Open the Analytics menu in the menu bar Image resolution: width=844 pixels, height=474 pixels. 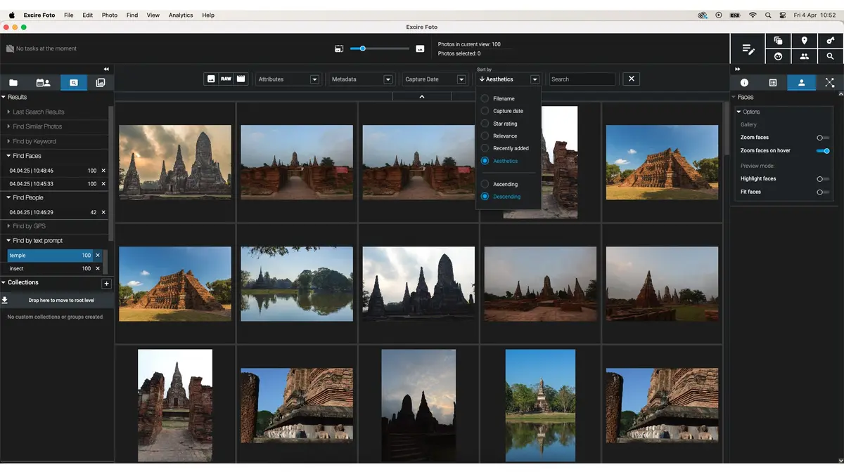[x=180, y=15]
